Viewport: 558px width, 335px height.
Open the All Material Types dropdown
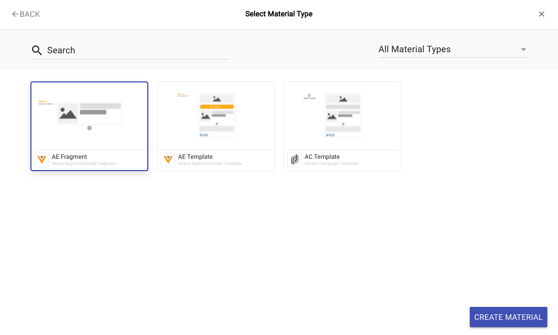[x=453, y=49]
